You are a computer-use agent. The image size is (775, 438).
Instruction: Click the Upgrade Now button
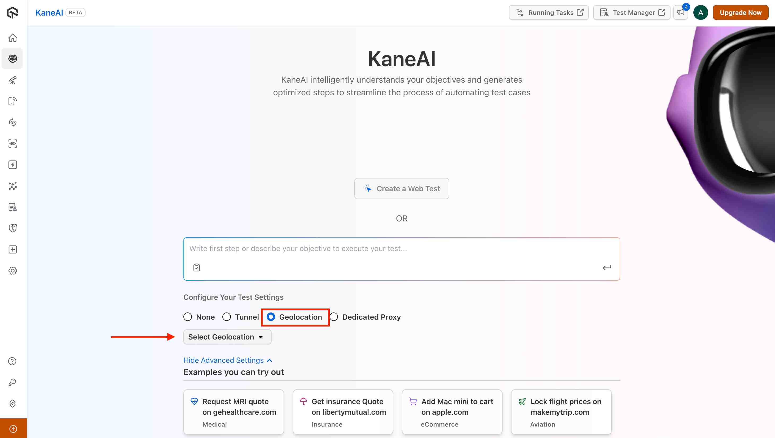tap(740, 13)
